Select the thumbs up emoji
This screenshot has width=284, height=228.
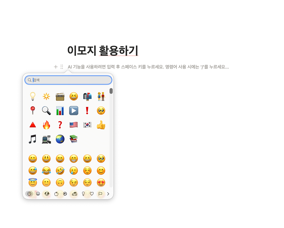click(101, 125)
